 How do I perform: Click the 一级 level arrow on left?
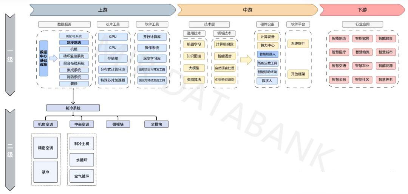pos(10,55)
